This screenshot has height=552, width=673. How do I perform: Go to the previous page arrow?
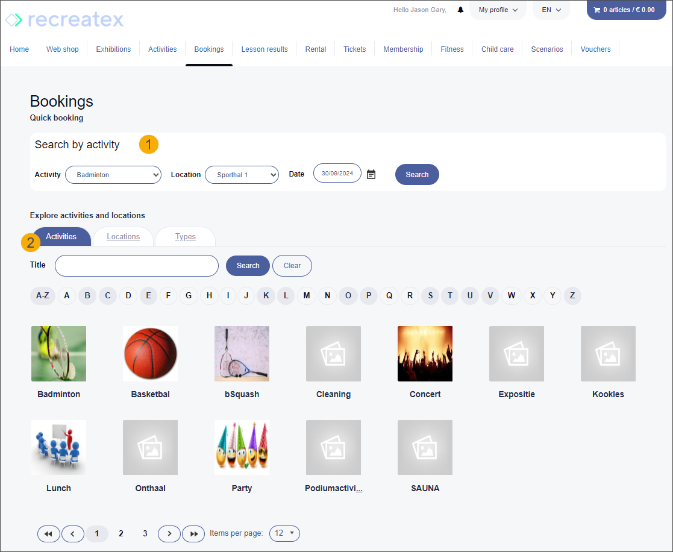pyautogui.click(x=73, y=533)
